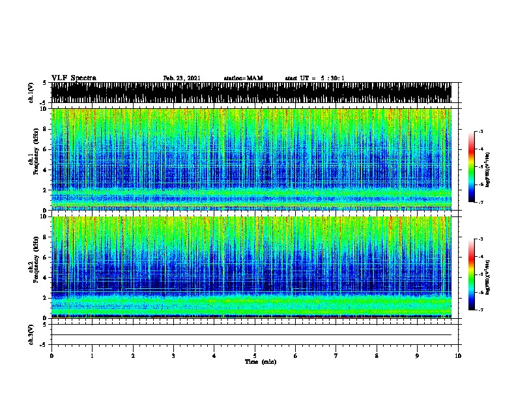Click the 'start UT = 5:30:1' label
Screen dimensions: 516x399
[315, 78]
